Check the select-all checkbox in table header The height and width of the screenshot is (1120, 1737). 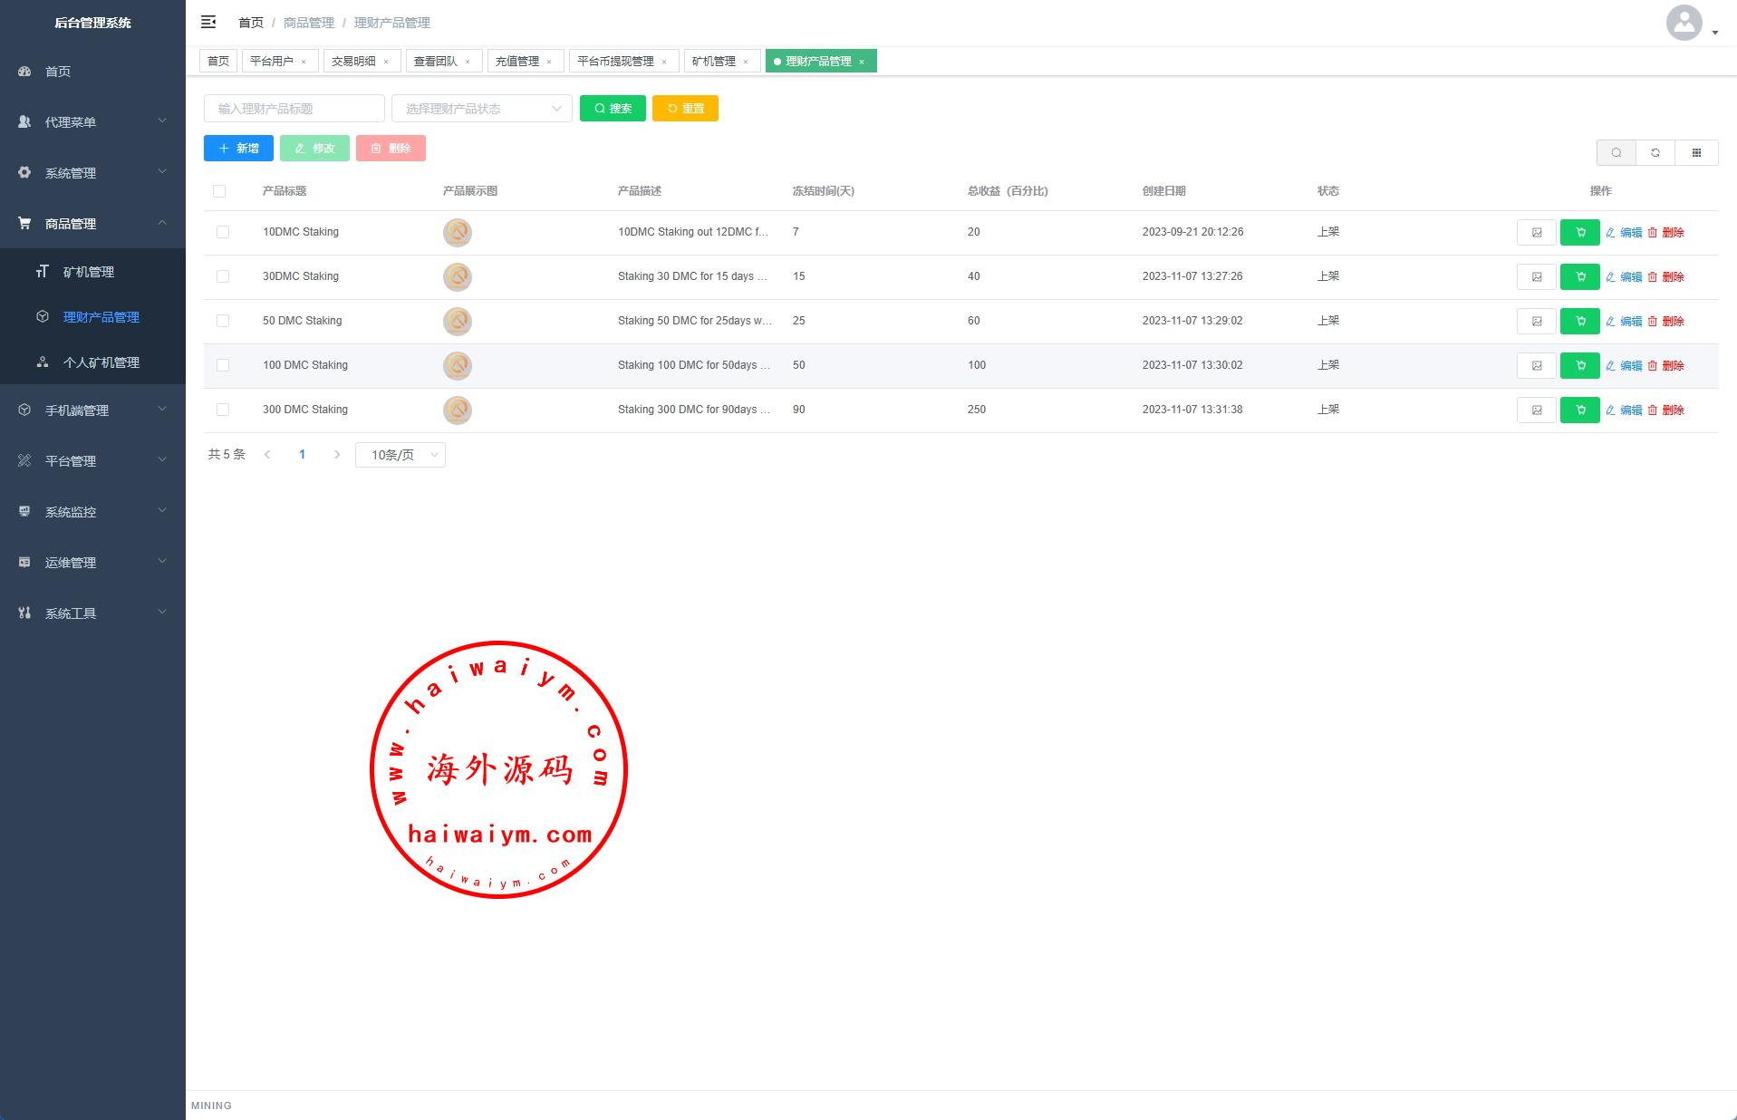click(x=219, y=191)
